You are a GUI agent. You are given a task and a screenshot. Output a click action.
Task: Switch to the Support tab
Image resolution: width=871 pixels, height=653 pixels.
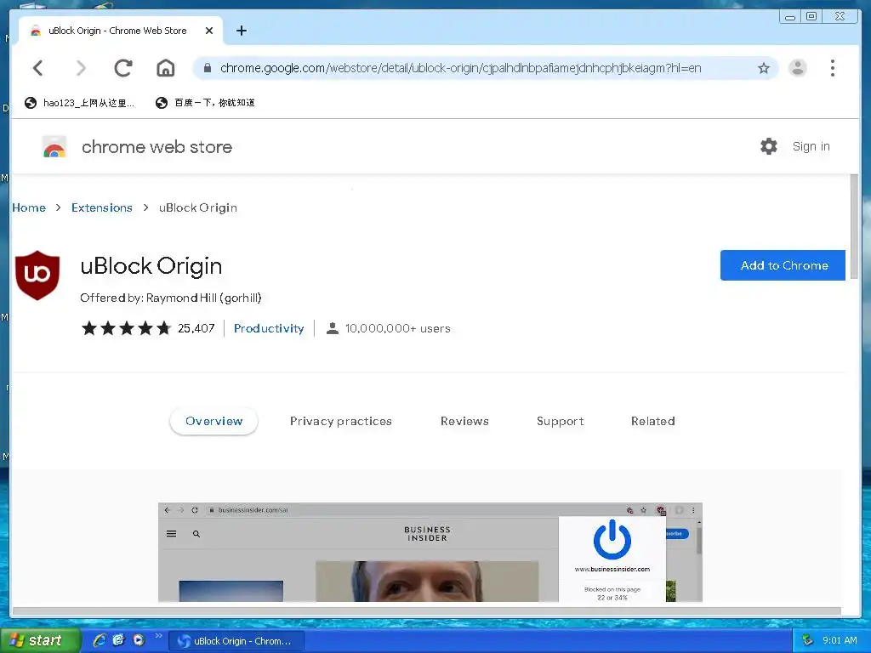pyautogui.click(x=560, y=422)
